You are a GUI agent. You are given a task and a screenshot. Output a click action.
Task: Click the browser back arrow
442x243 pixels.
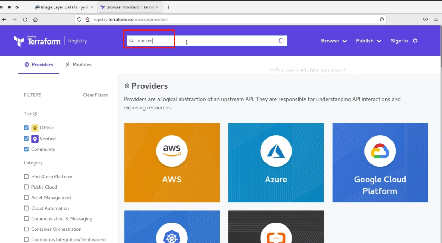click(4, 19)
